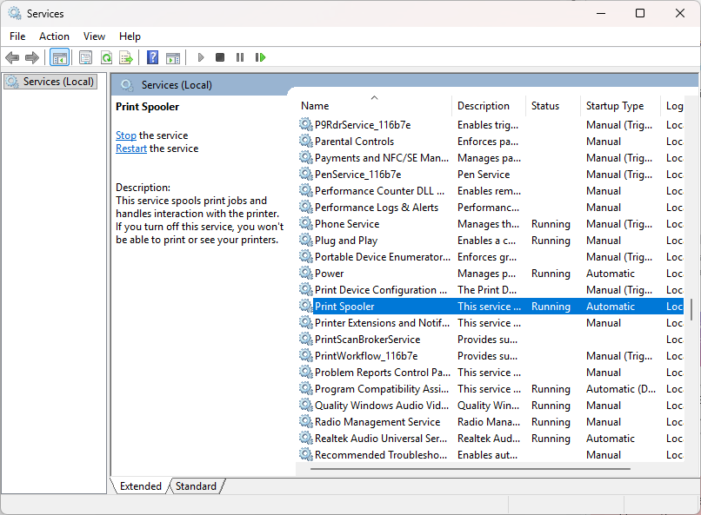
Task: Select Services (Local) in the console tree
Action: [50, 82]
